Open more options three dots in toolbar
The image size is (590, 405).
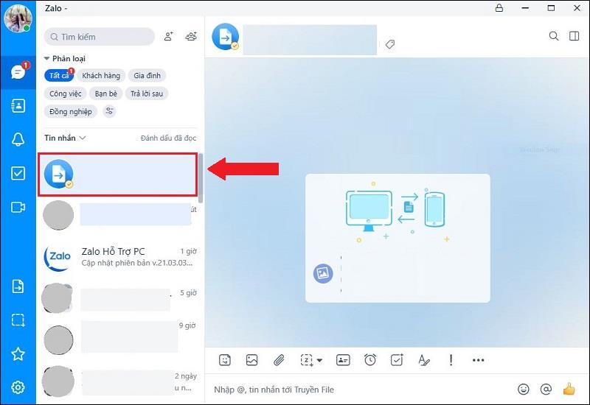point(478,360)
